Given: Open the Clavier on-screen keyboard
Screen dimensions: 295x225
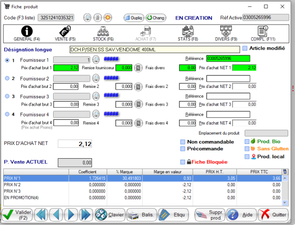Looking at the screenshot, I should tap(109, 214).
